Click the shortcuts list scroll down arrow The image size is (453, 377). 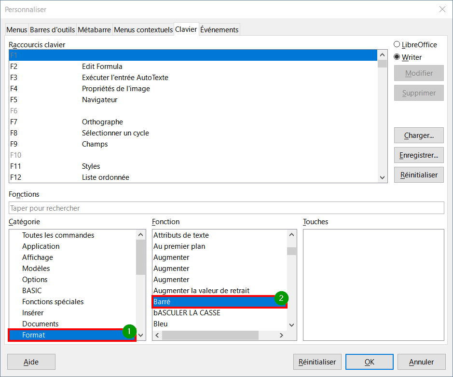(x=382, y=177)
